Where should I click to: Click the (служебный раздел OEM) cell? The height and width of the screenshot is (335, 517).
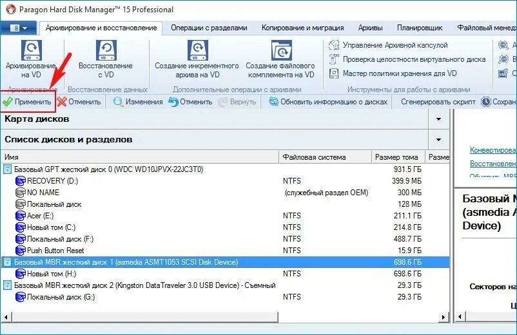(326, 193)
